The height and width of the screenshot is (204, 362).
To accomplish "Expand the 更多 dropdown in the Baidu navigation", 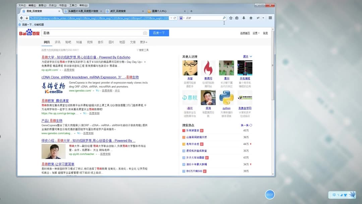I will coord(143,42).
